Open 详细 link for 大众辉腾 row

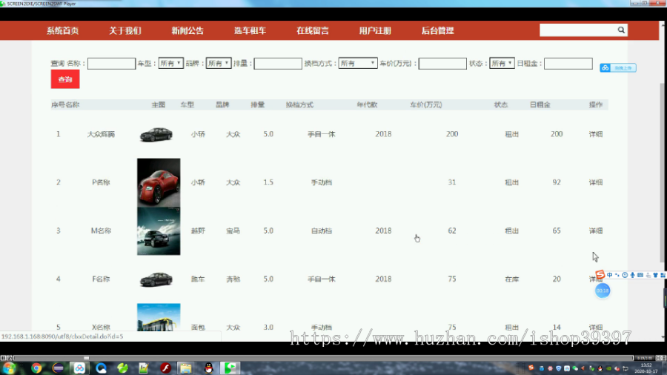tap(596, 134)
